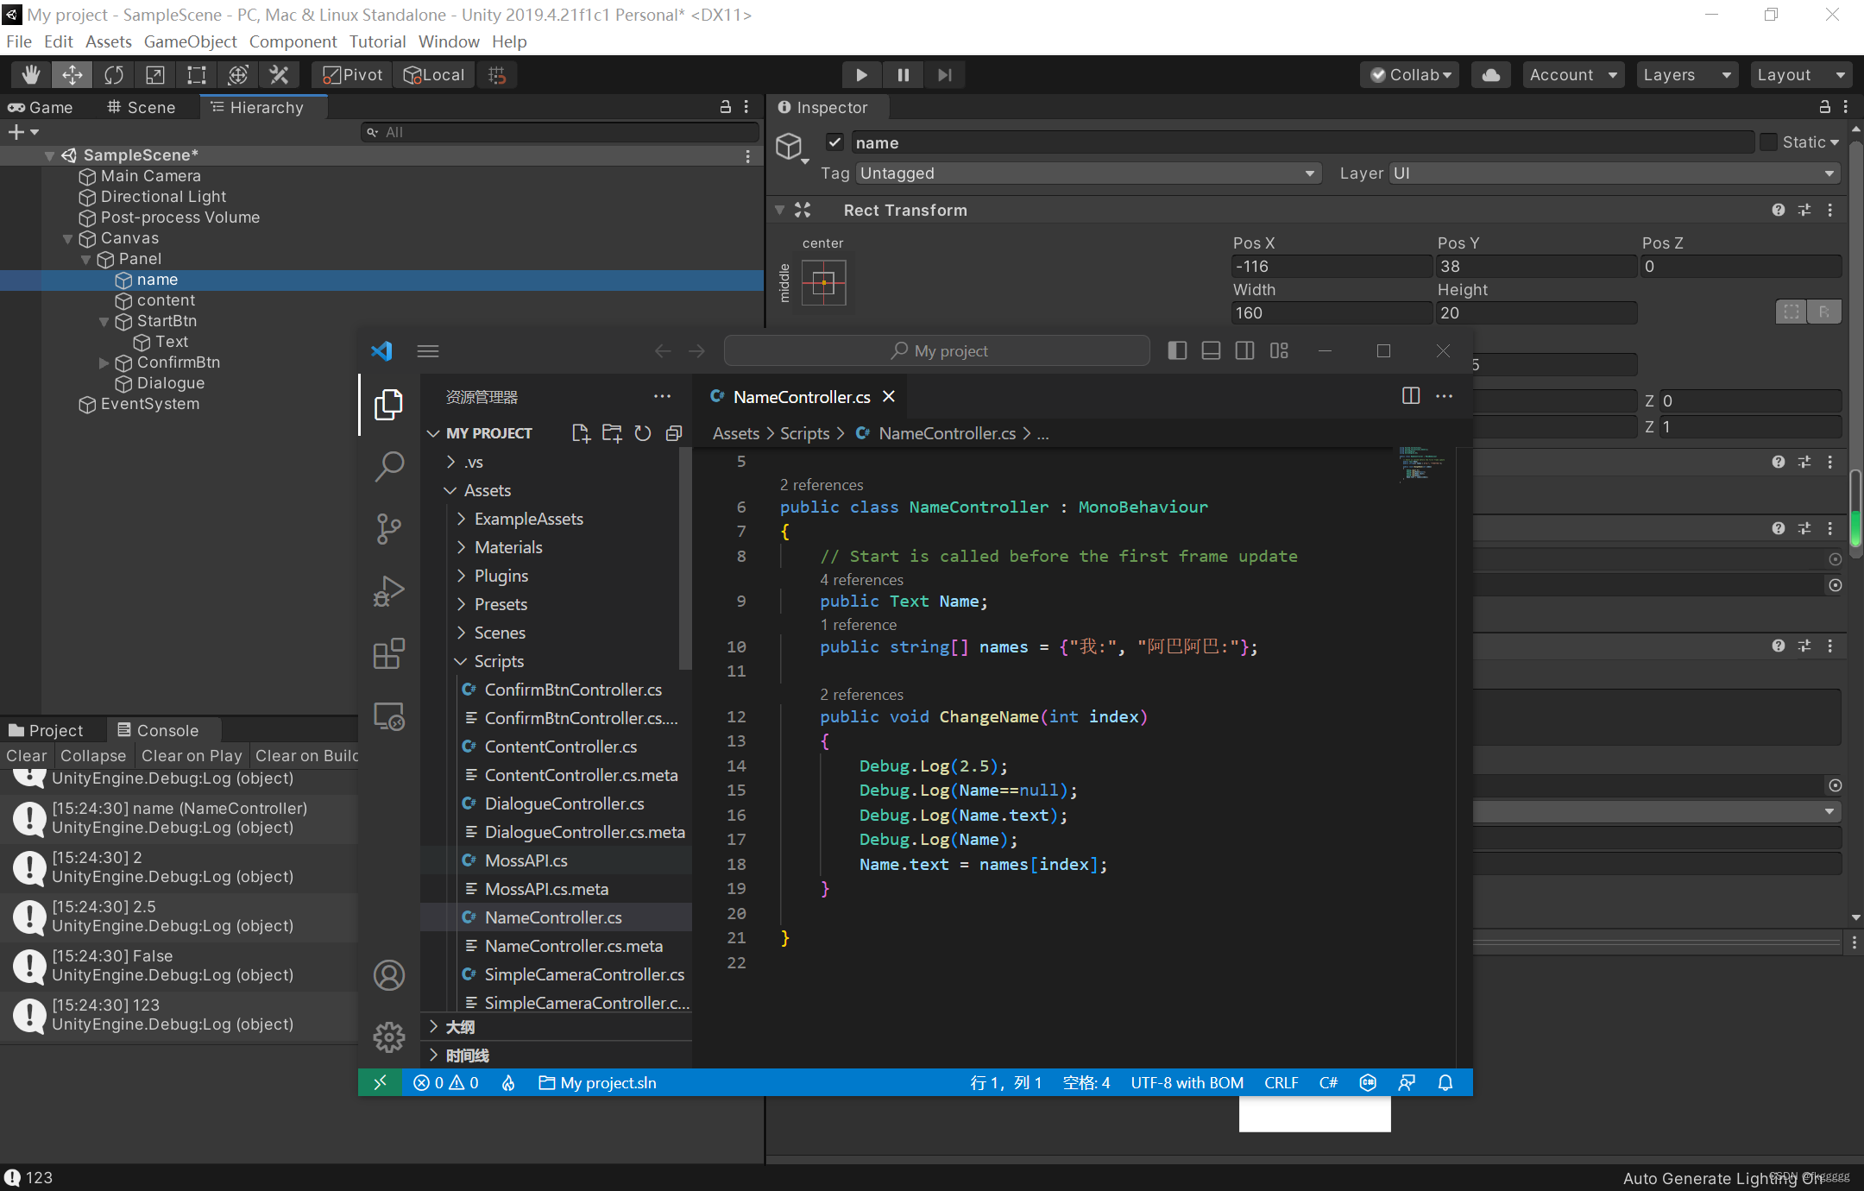
Task: Open the Tag dropdown showing Untagged
Action: coord(1088,173)
